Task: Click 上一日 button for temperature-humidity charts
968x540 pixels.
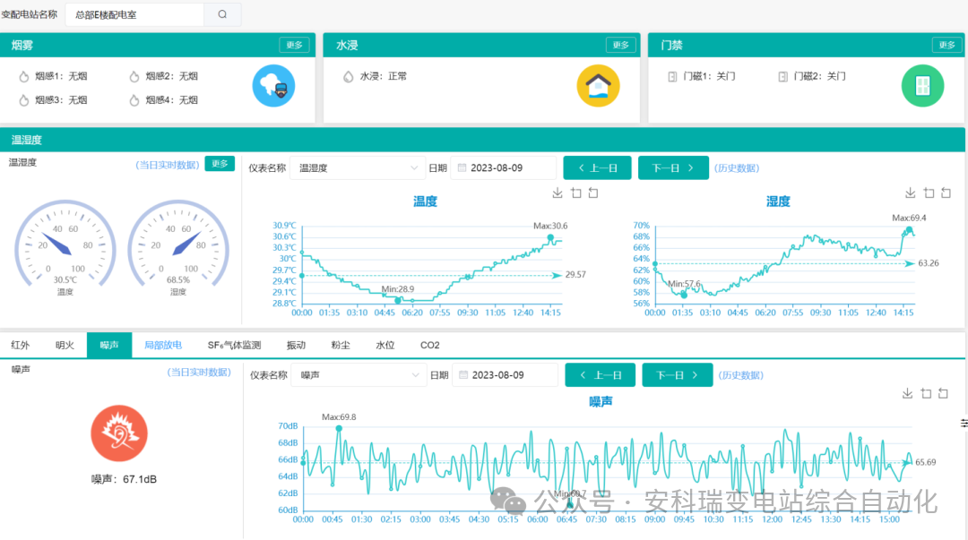Action: point(598,167)
